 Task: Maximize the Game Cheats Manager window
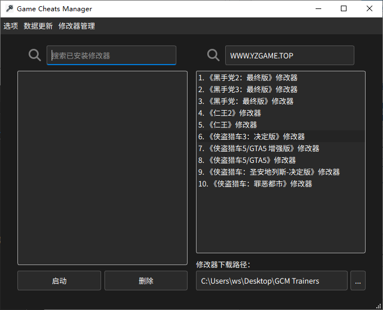pos(344,8)
